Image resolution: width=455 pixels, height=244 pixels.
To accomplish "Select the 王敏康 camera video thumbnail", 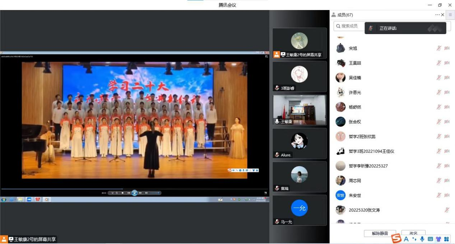I will coord(299,110).
